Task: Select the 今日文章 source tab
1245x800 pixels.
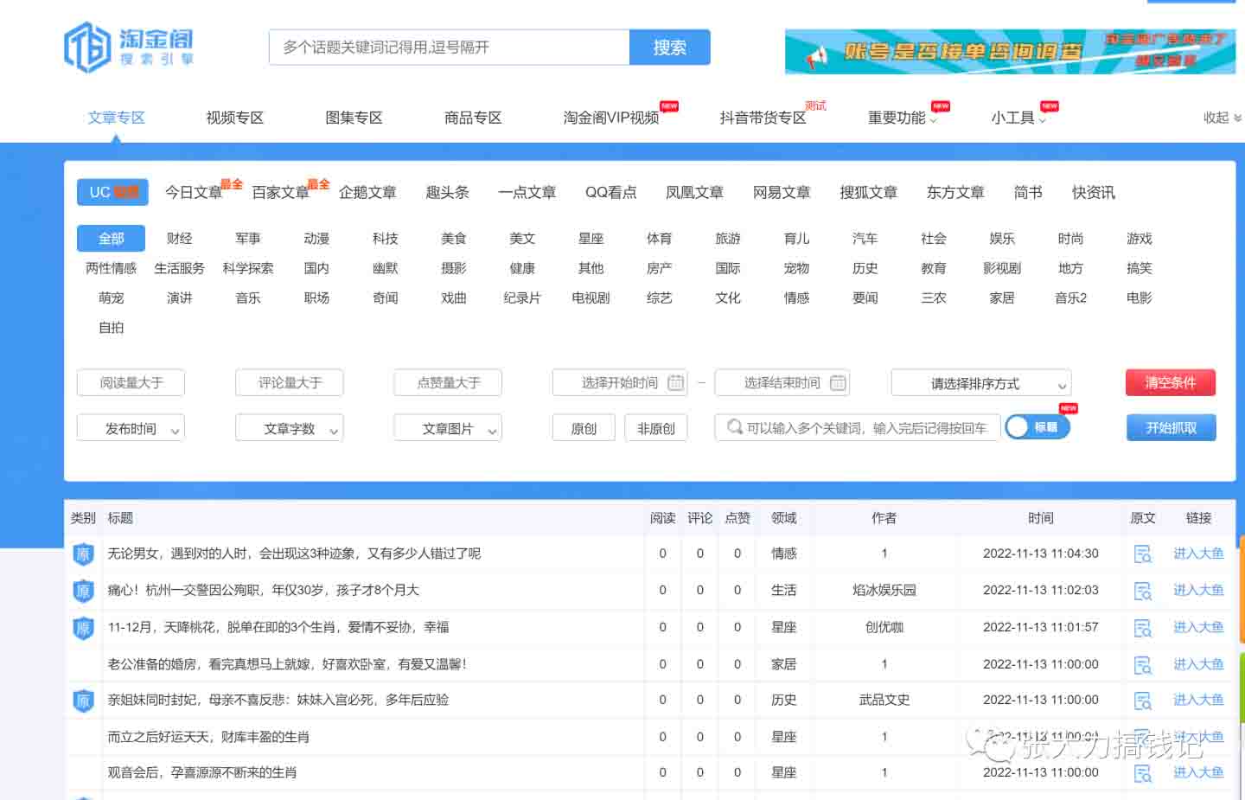Action: pos(194,192)
